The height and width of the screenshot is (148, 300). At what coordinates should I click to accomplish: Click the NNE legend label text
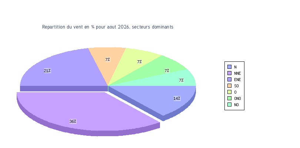237,73
